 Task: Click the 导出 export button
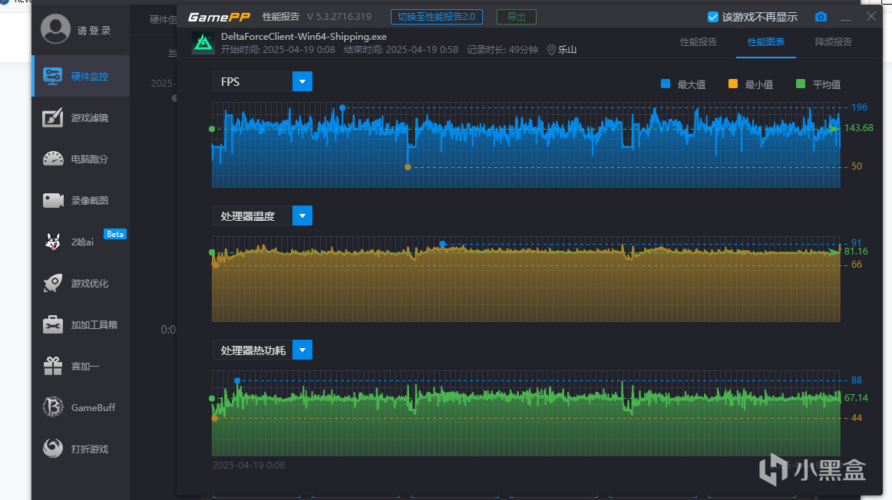pyautogui.click(x=516, y=17)
